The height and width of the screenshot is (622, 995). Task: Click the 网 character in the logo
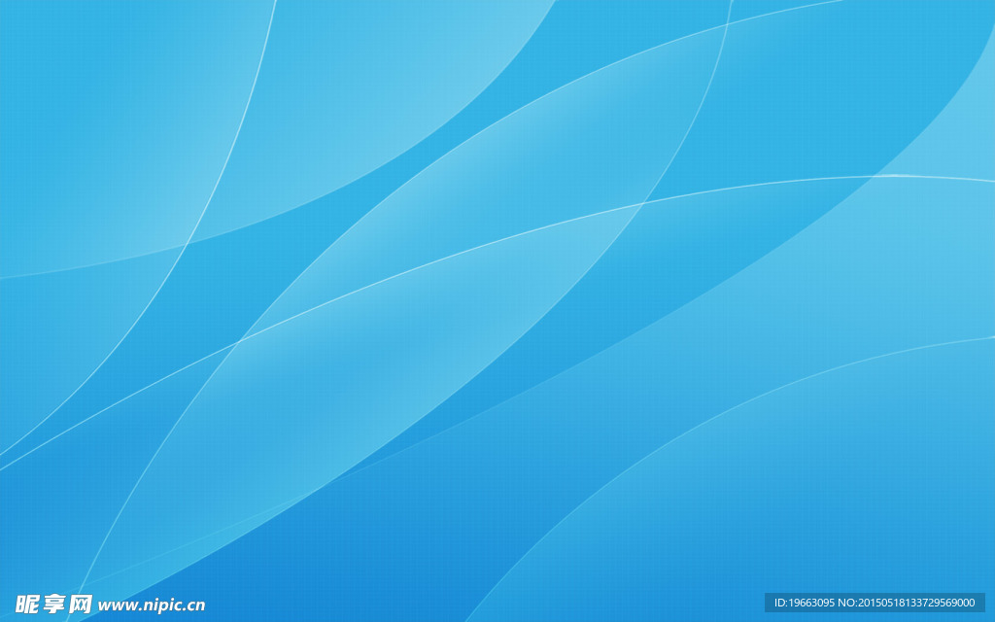[81, 604]
